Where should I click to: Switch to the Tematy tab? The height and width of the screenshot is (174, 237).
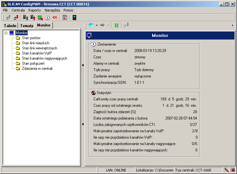(27, 26)
